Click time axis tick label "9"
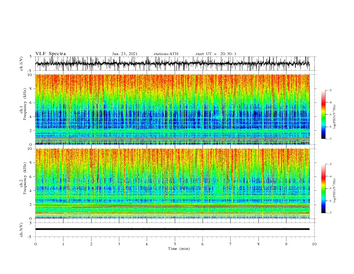Viewport: 354px width, 274px height. [286, 244]
